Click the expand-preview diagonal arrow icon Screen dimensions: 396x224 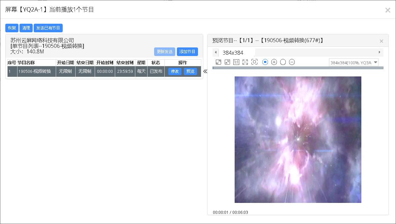(x=218, y=62)
